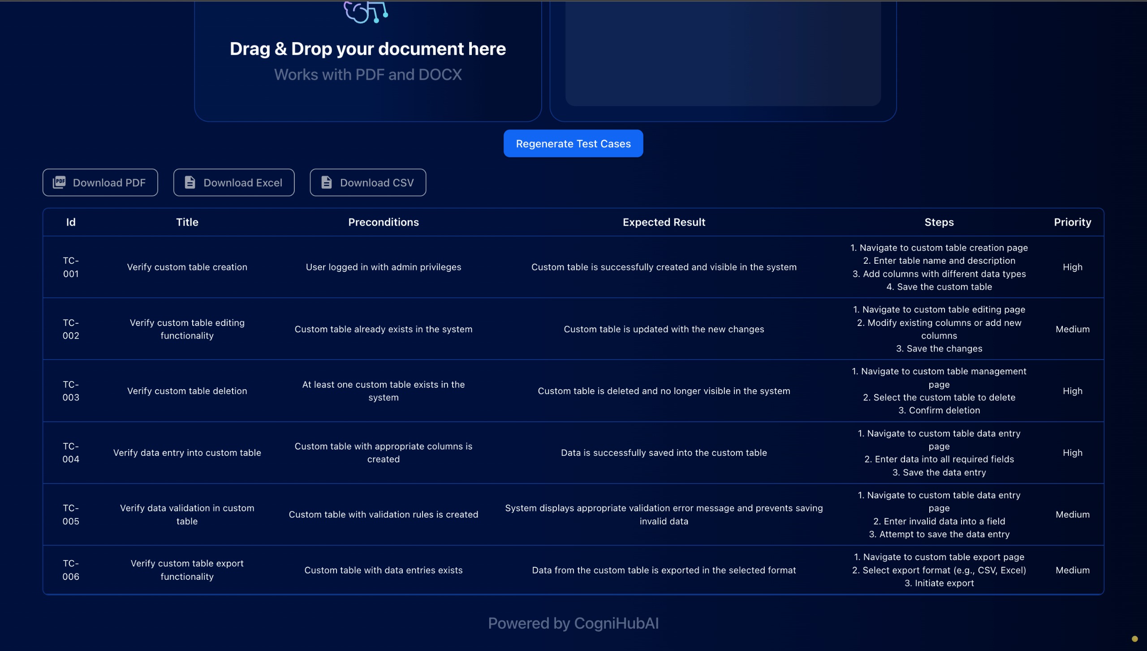Select the TC-001 row id cell
This screenshot has height=651, width=1147.
click(x=71, y=267)
